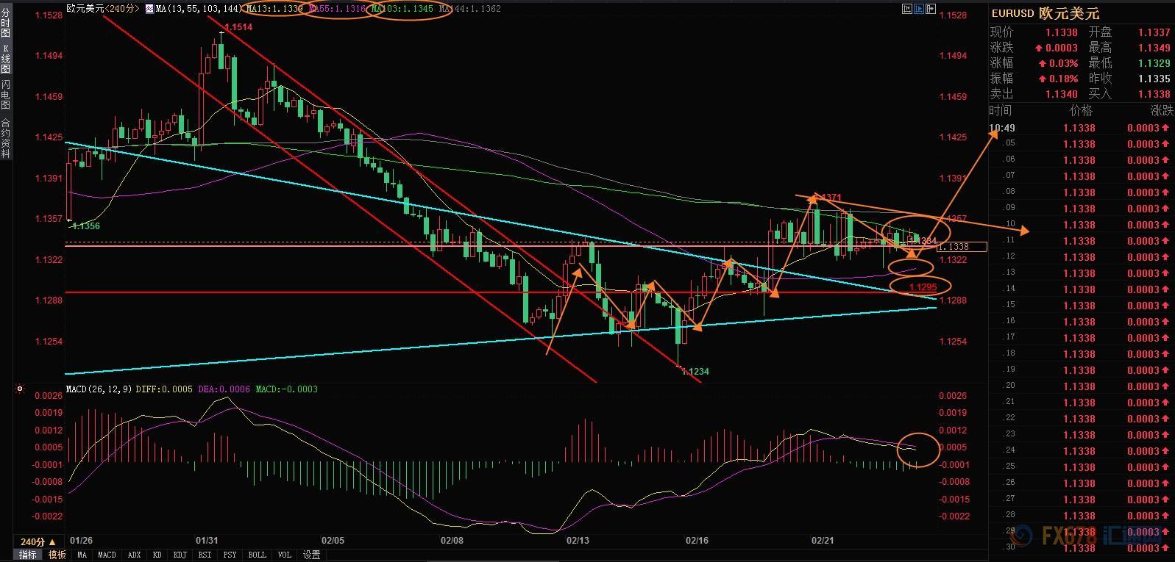Click the MA indicator icon beside MA(13,55,103,144)

click(150, 9)
